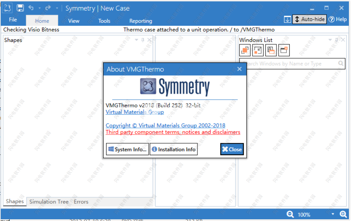Open the File menu

[x=13, y=20]
